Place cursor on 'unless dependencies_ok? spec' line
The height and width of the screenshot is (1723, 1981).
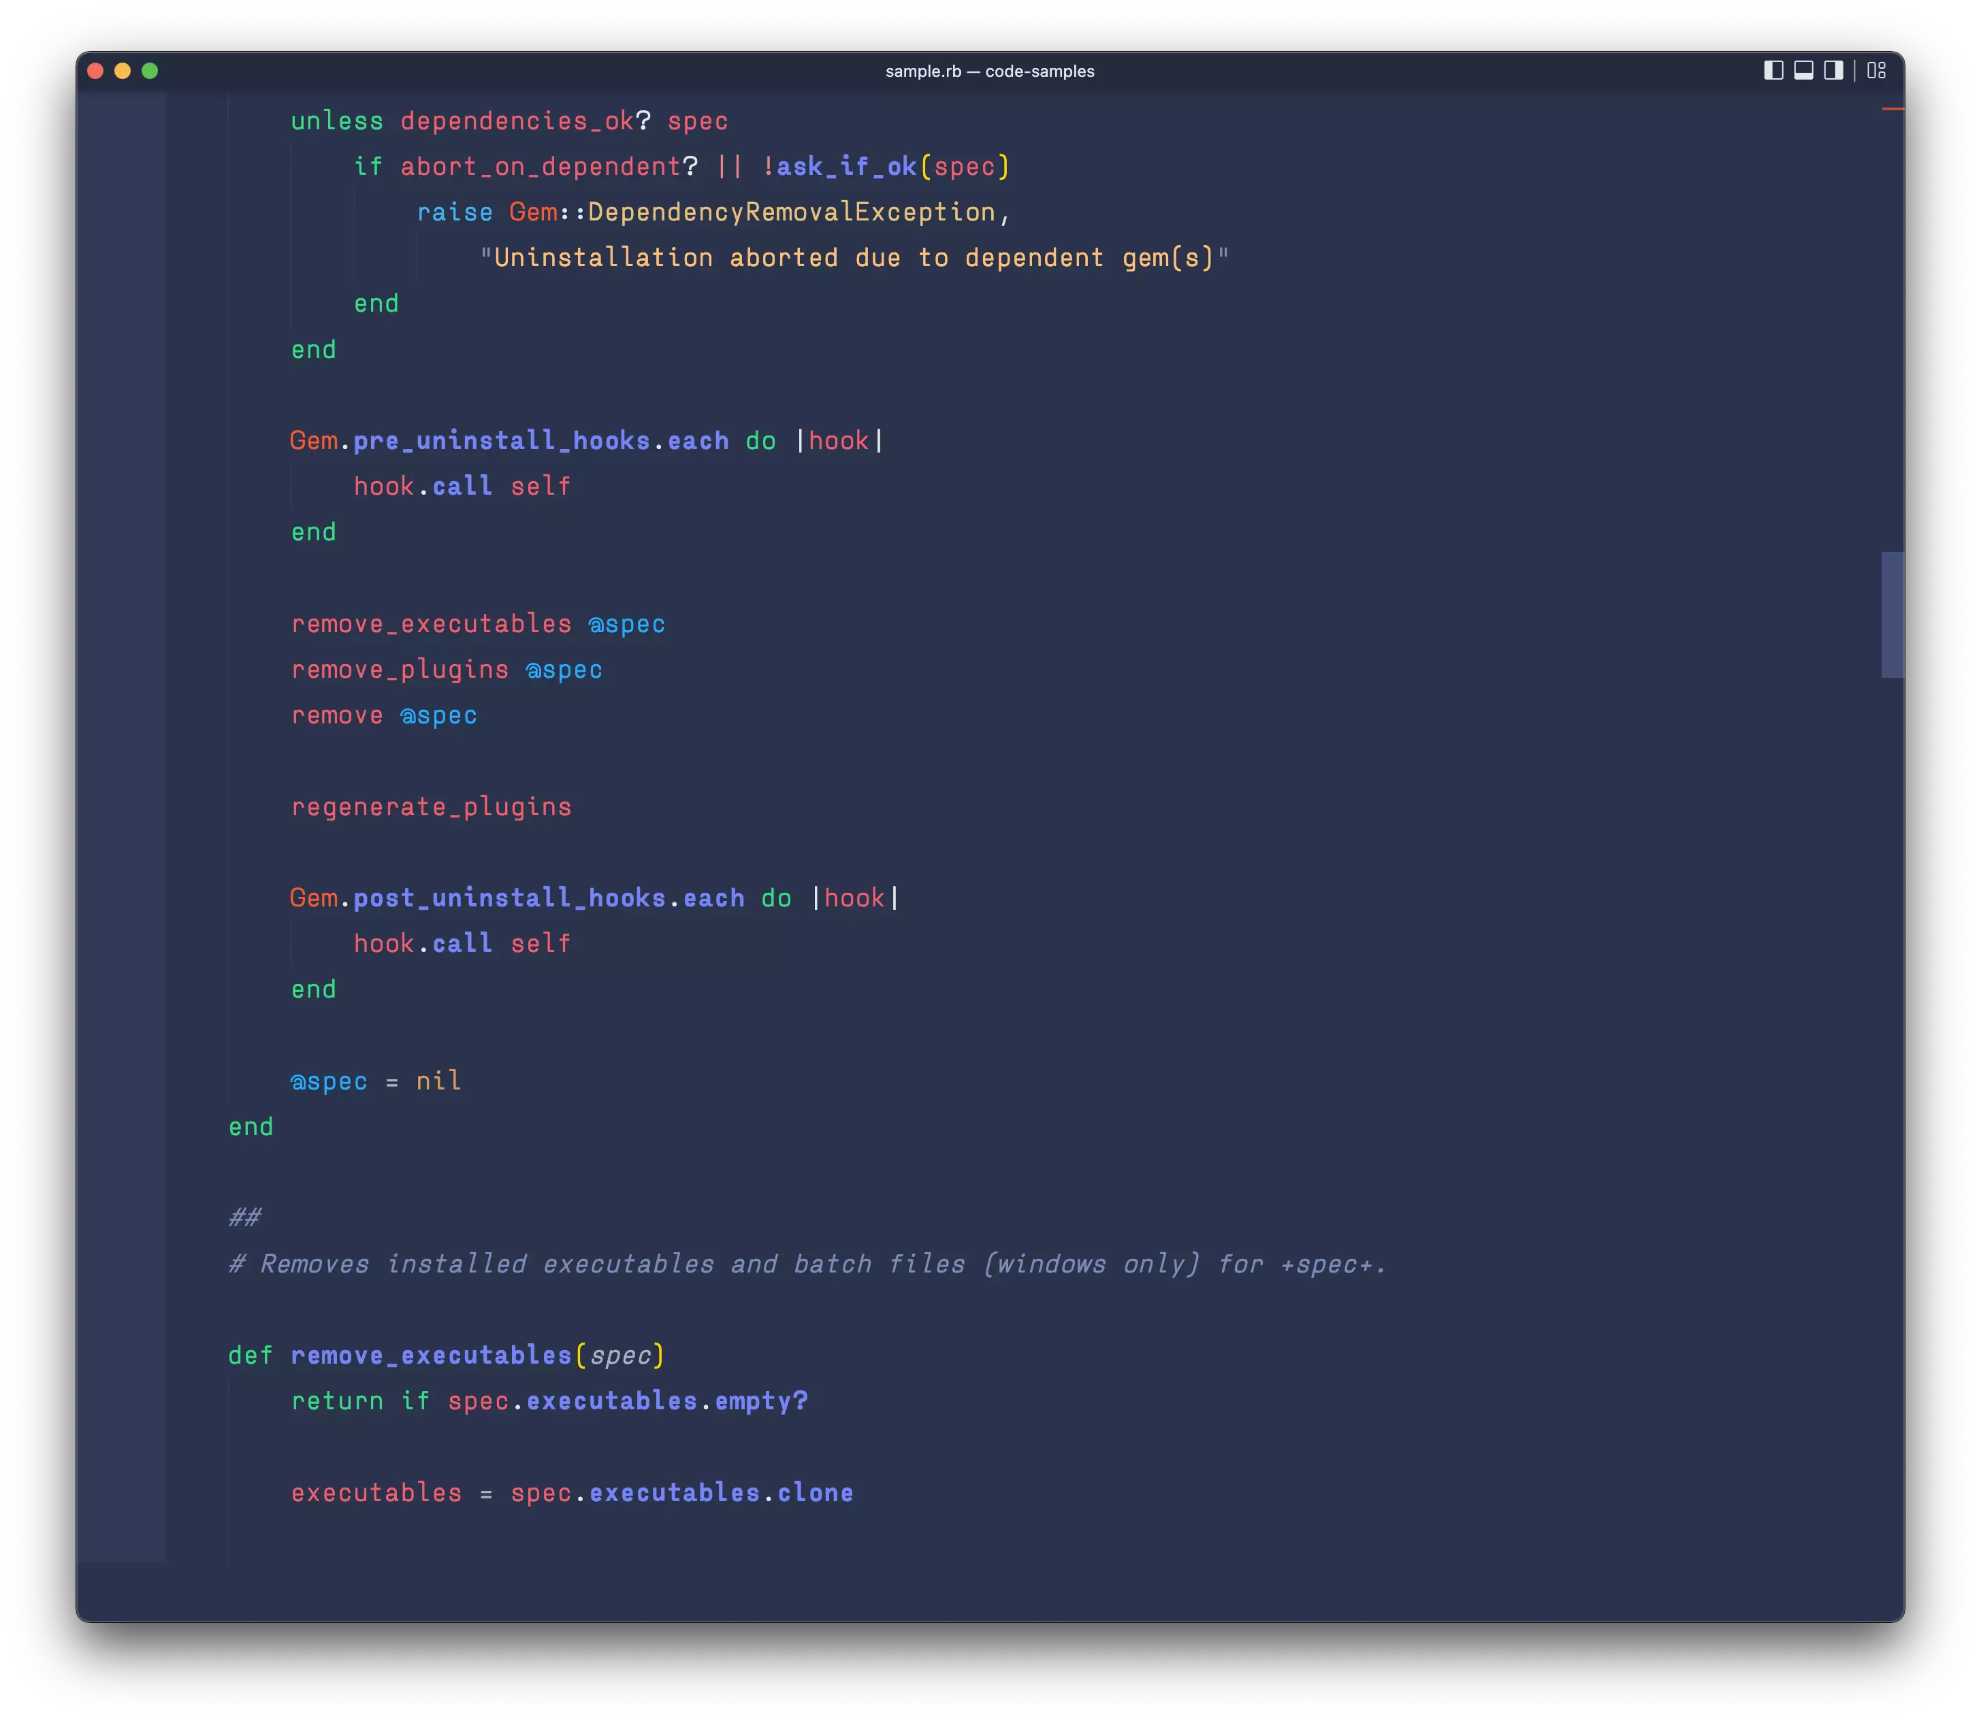509,121
